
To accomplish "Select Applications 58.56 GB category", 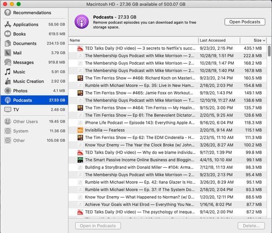I will tap(34, 24).
